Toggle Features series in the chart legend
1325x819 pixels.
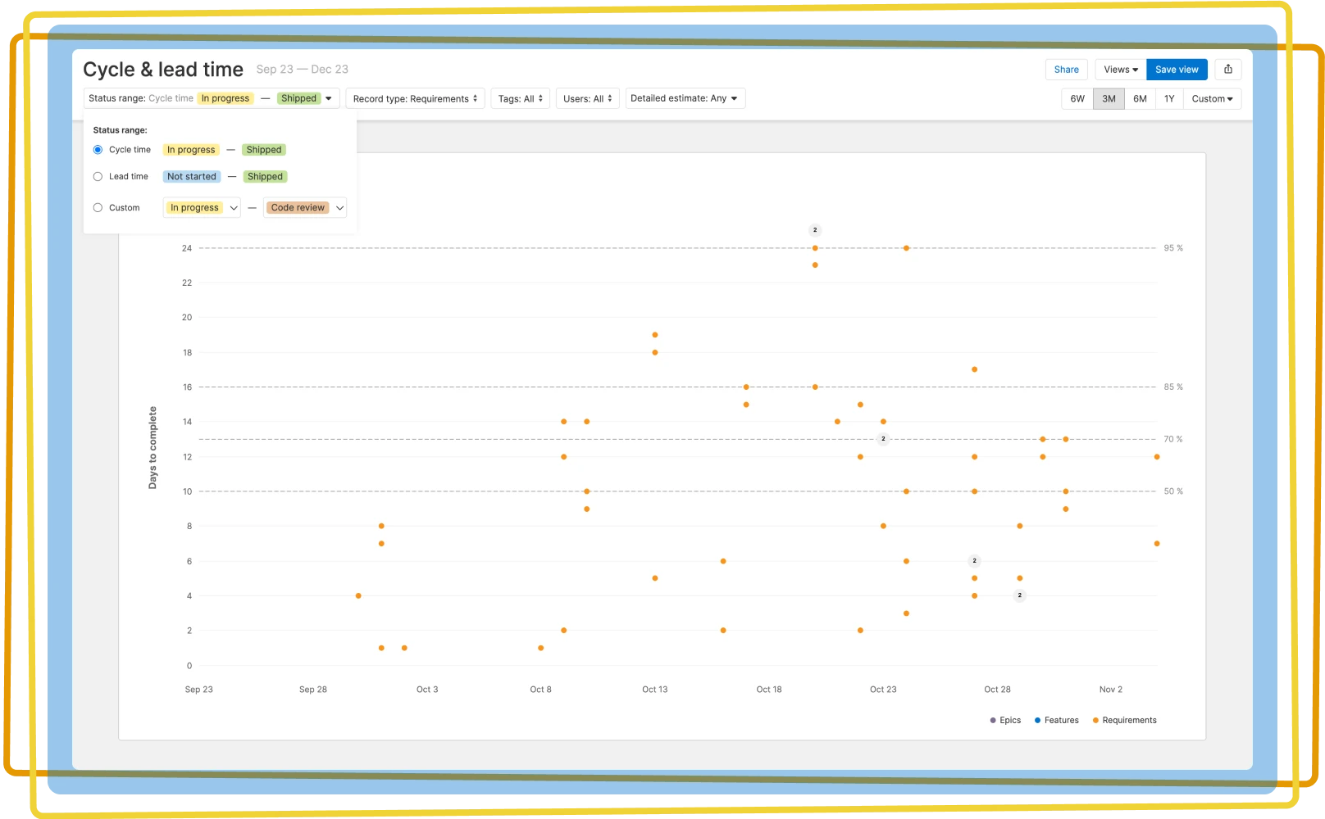tap(1056, 721)
